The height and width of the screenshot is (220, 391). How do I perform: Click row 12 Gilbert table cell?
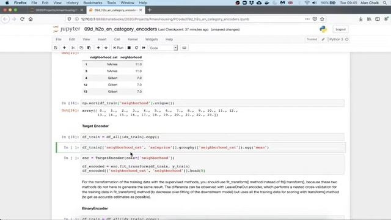pos(112,85)
